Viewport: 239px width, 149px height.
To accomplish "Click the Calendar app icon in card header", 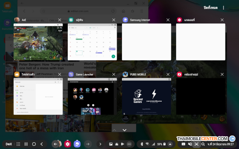I will click(x=71, y=20).
